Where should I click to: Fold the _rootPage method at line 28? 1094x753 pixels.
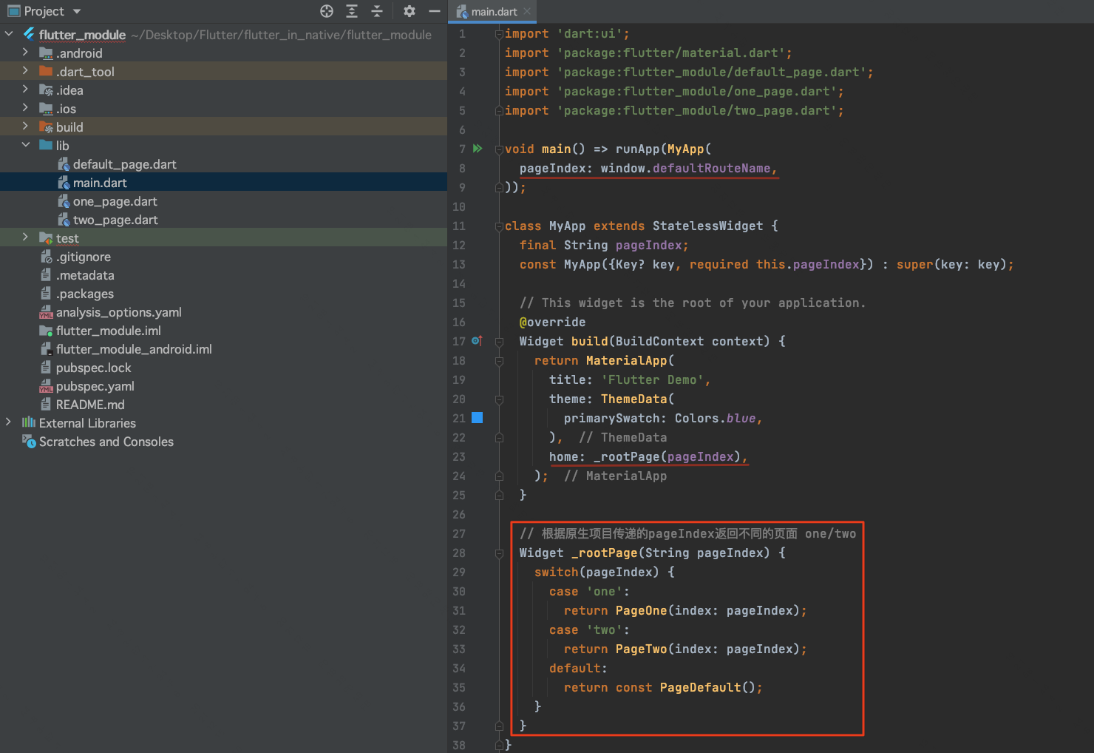coord(499,553)
